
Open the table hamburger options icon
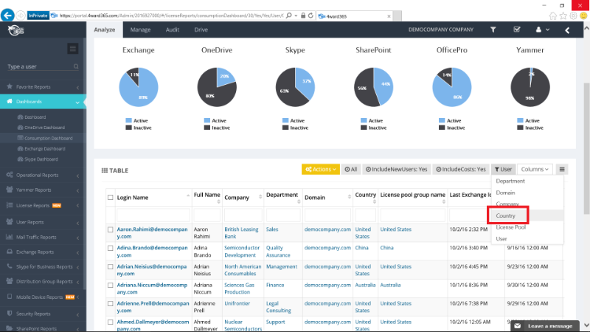click(562, 170)
